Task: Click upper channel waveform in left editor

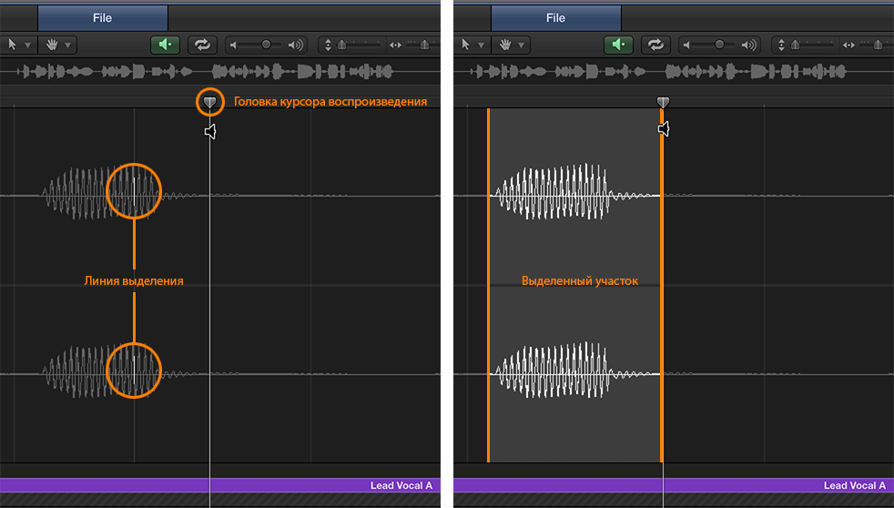Action: (103, 193)
